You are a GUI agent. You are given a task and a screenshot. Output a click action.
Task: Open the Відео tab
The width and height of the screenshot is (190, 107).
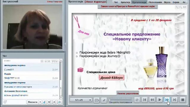(167, 2)
